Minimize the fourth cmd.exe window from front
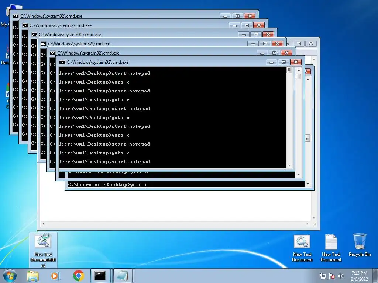 pyautogui.click(x=244, y=34)
